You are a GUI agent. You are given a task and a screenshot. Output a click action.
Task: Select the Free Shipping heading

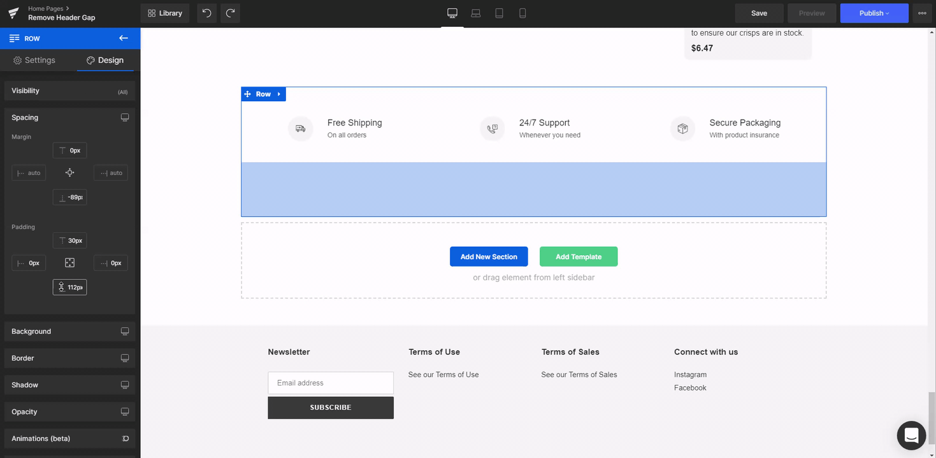coord(355,123)
